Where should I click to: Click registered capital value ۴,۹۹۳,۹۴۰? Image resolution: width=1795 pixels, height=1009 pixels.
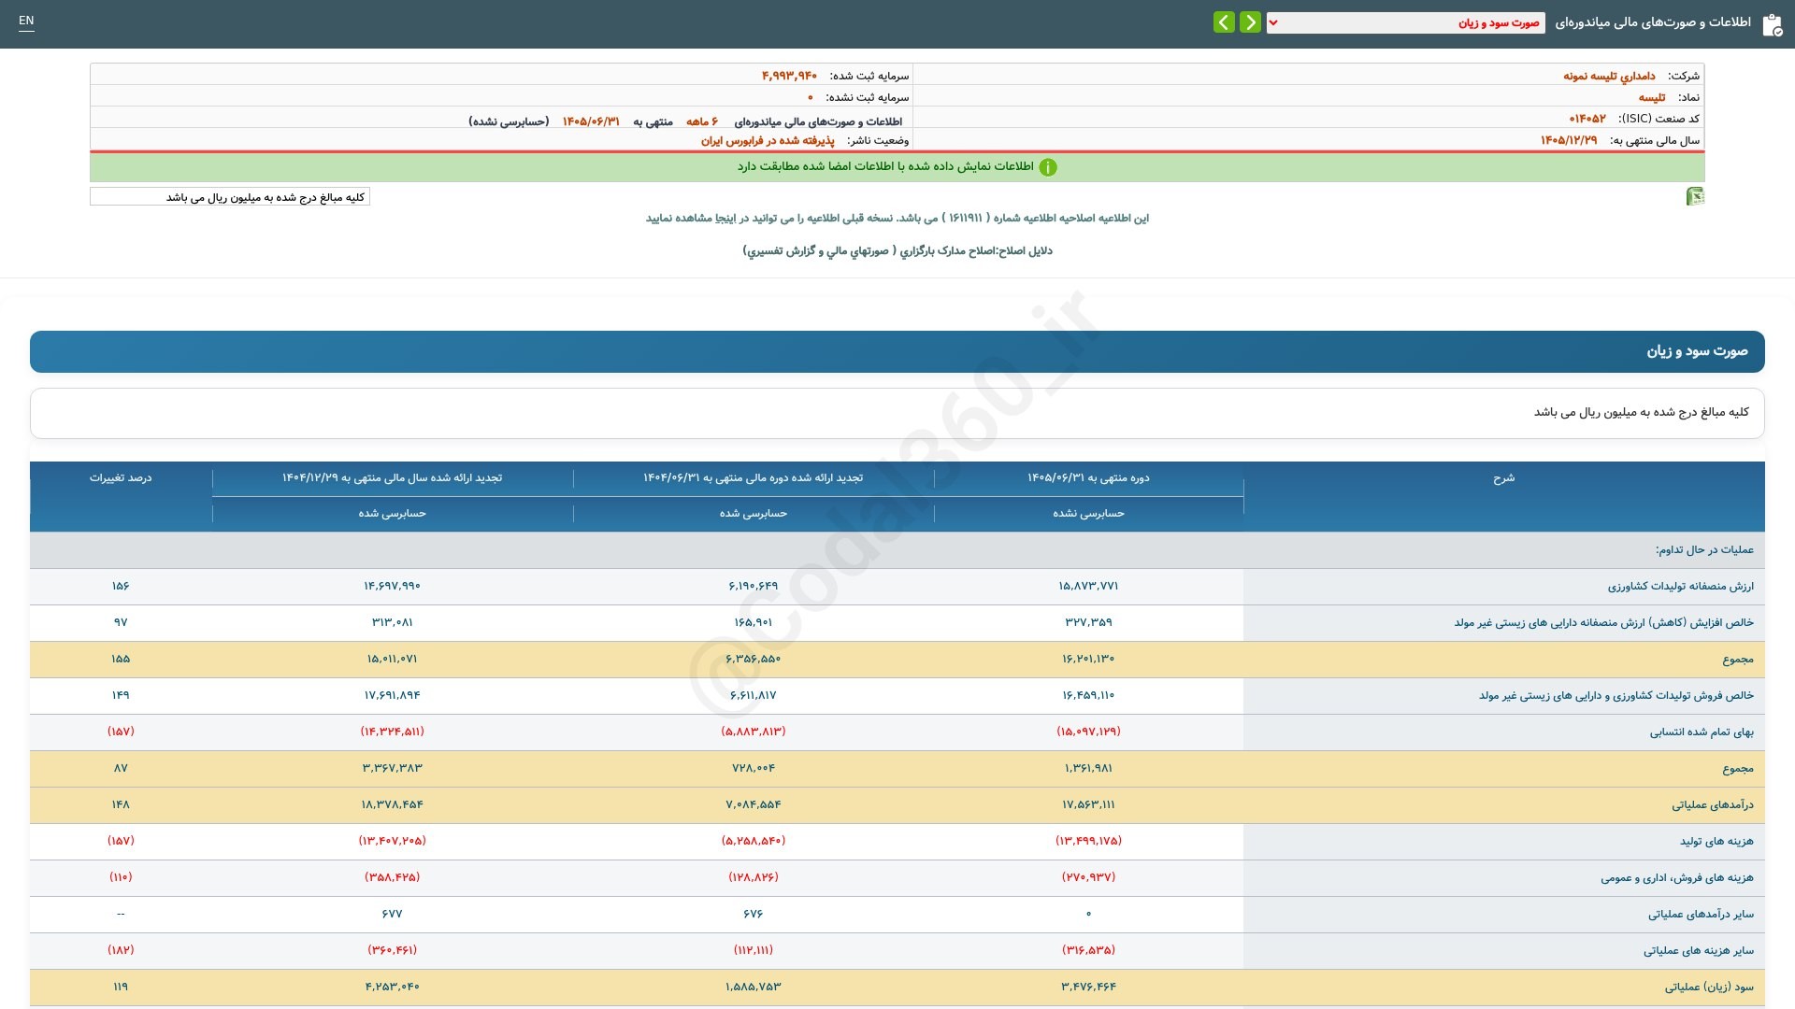pyautogui.click(x=789, y=76)
